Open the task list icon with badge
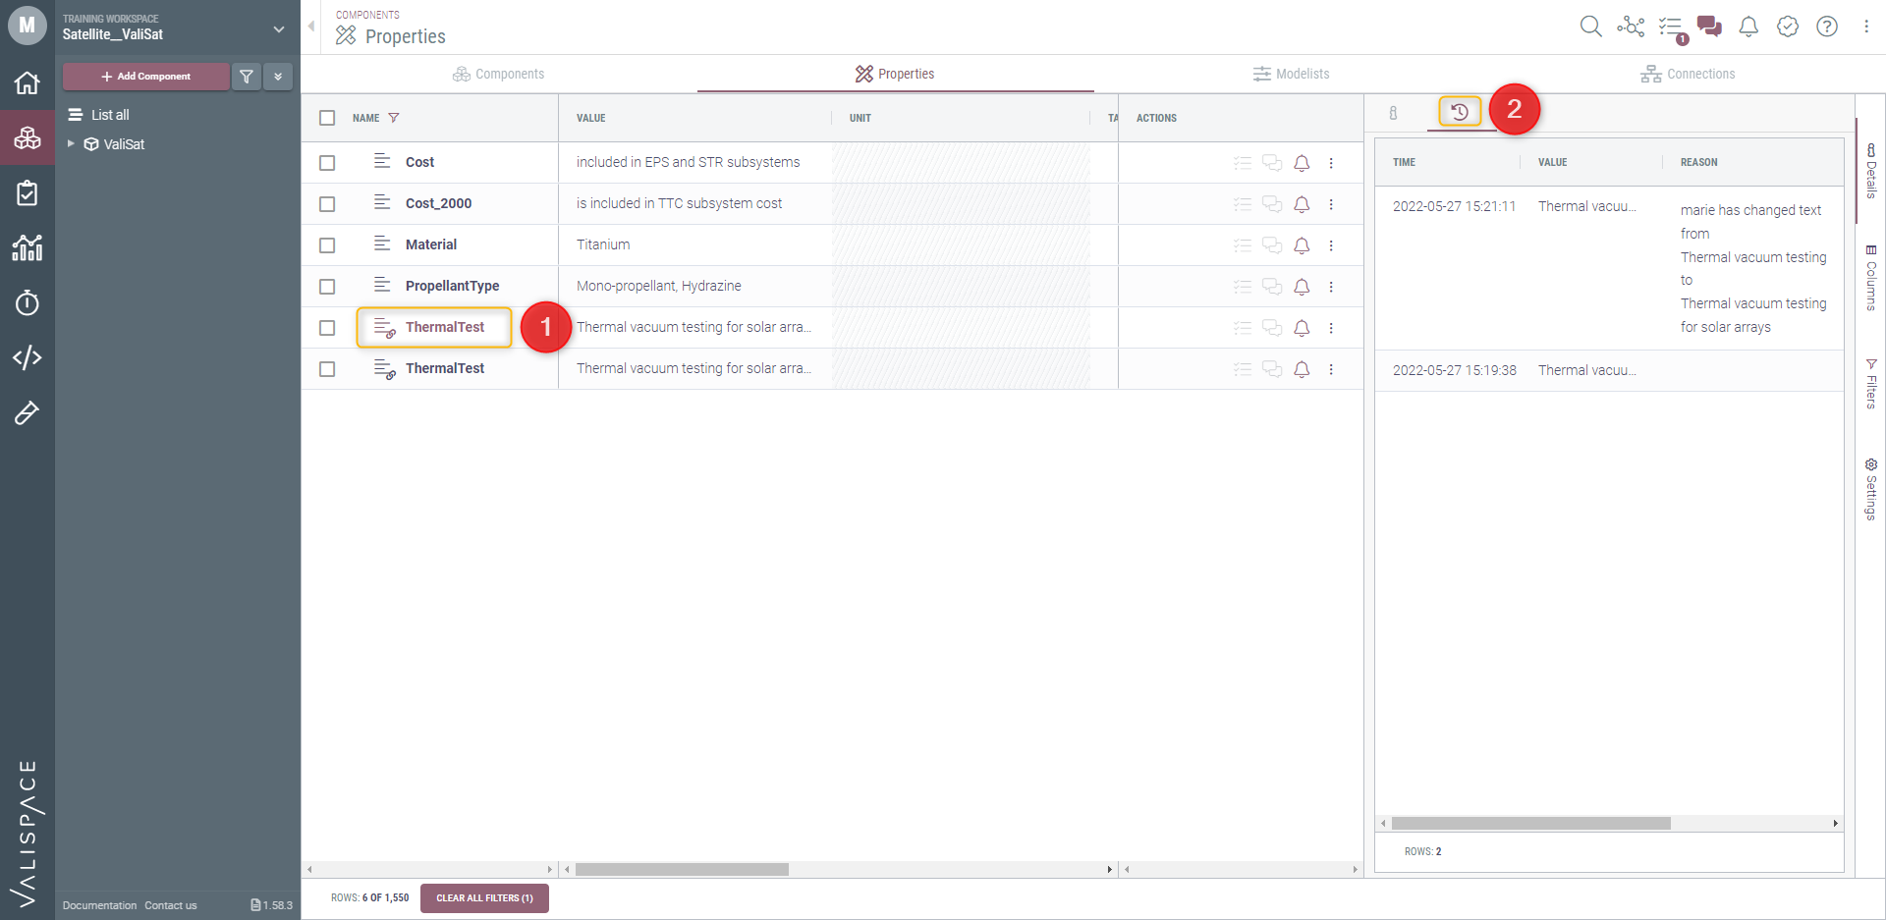 (x=1672, y=27)
